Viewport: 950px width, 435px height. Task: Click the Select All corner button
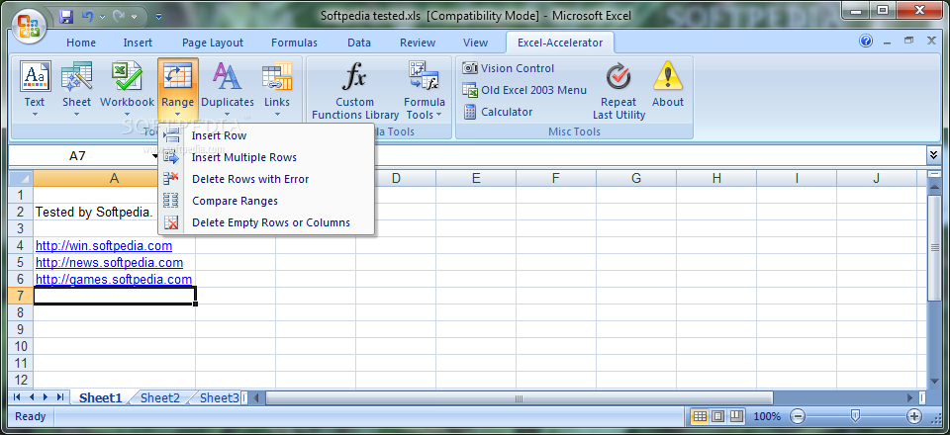(x=21, y=179)
